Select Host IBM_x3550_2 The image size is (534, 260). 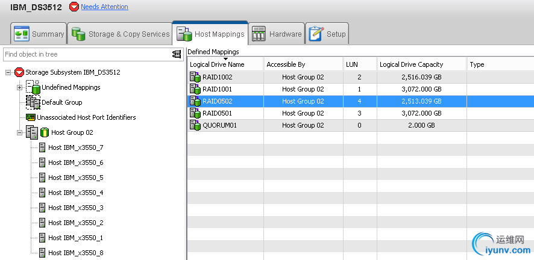point(75,223)
